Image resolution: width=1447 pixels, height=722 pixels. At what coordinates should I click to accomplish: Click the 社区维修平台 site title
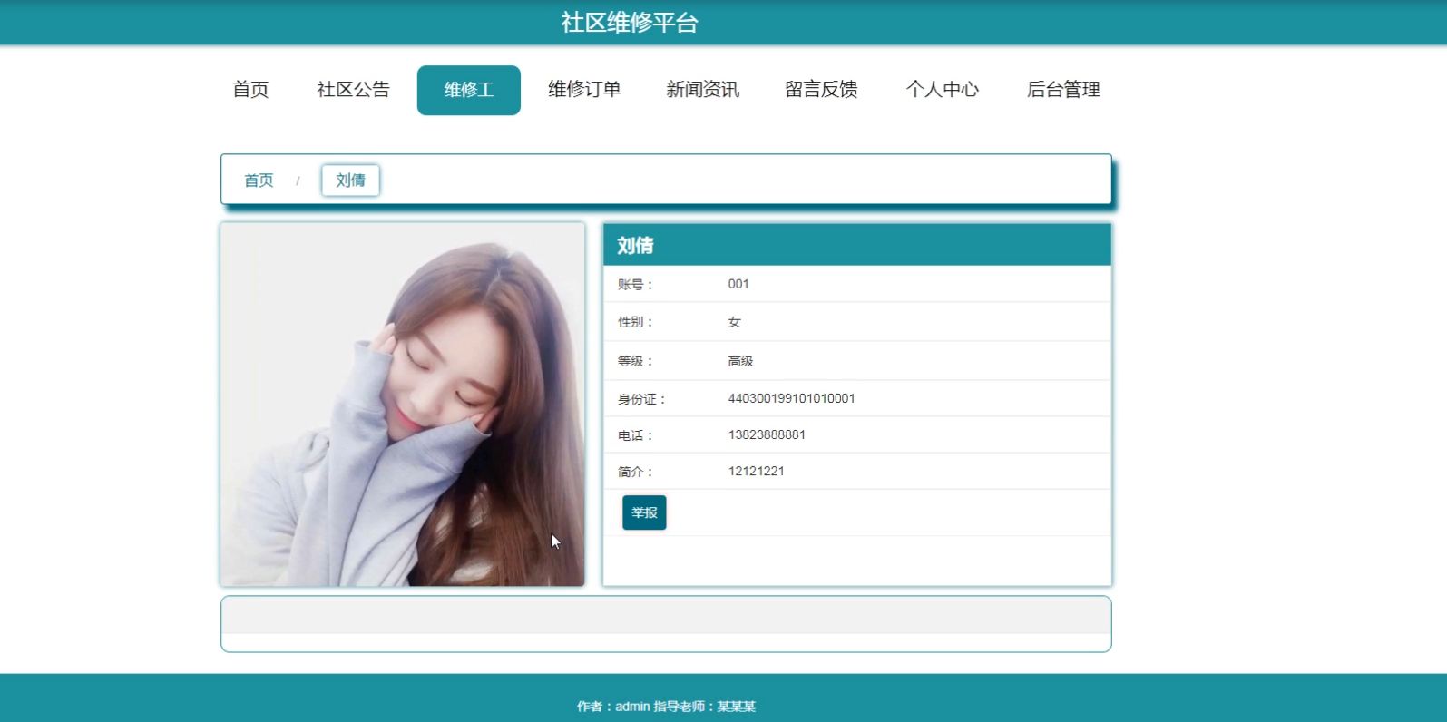point(630,23)
